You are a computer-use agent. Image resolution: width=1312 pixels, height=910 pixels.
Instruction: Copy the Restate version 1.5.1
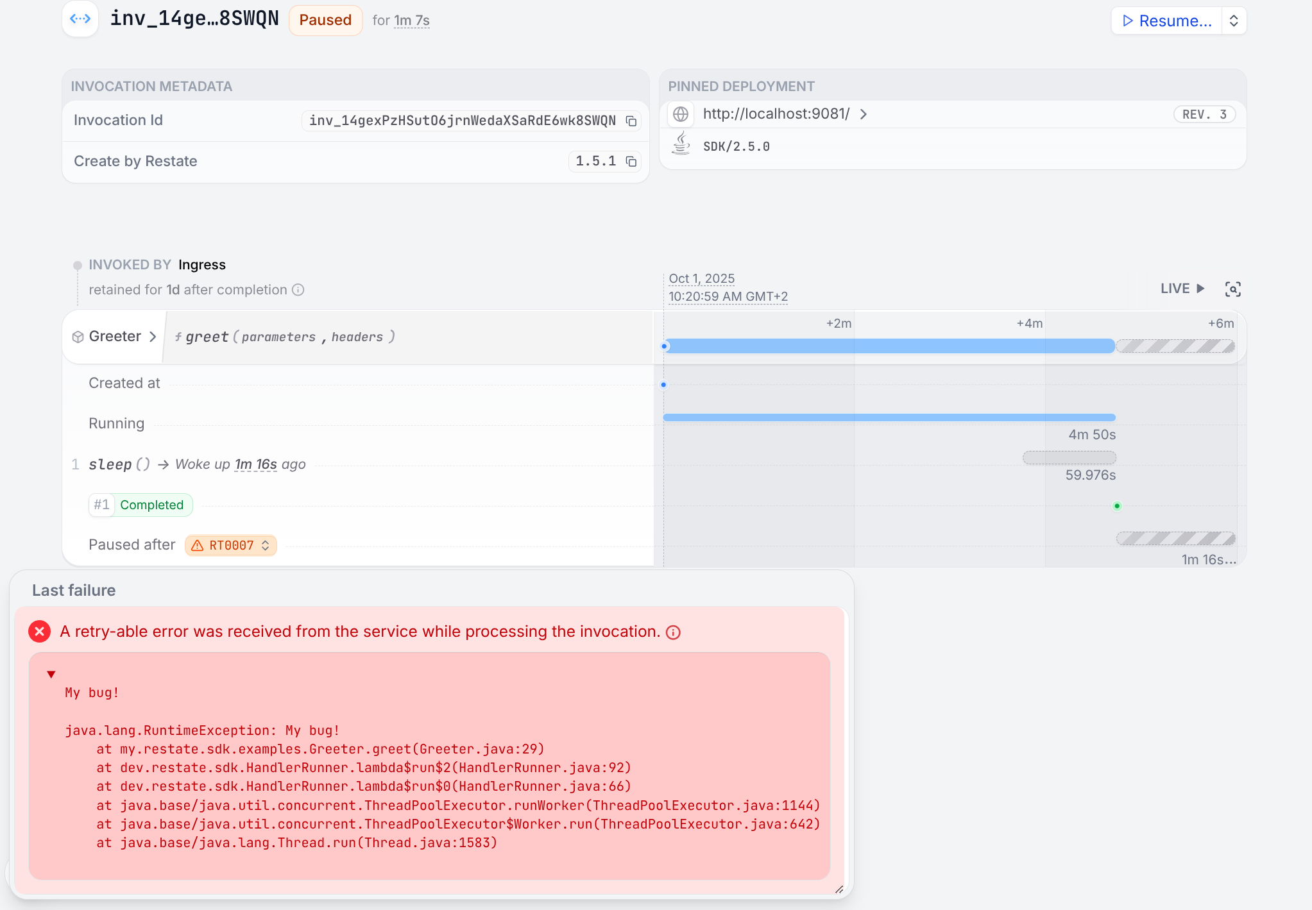631,162
